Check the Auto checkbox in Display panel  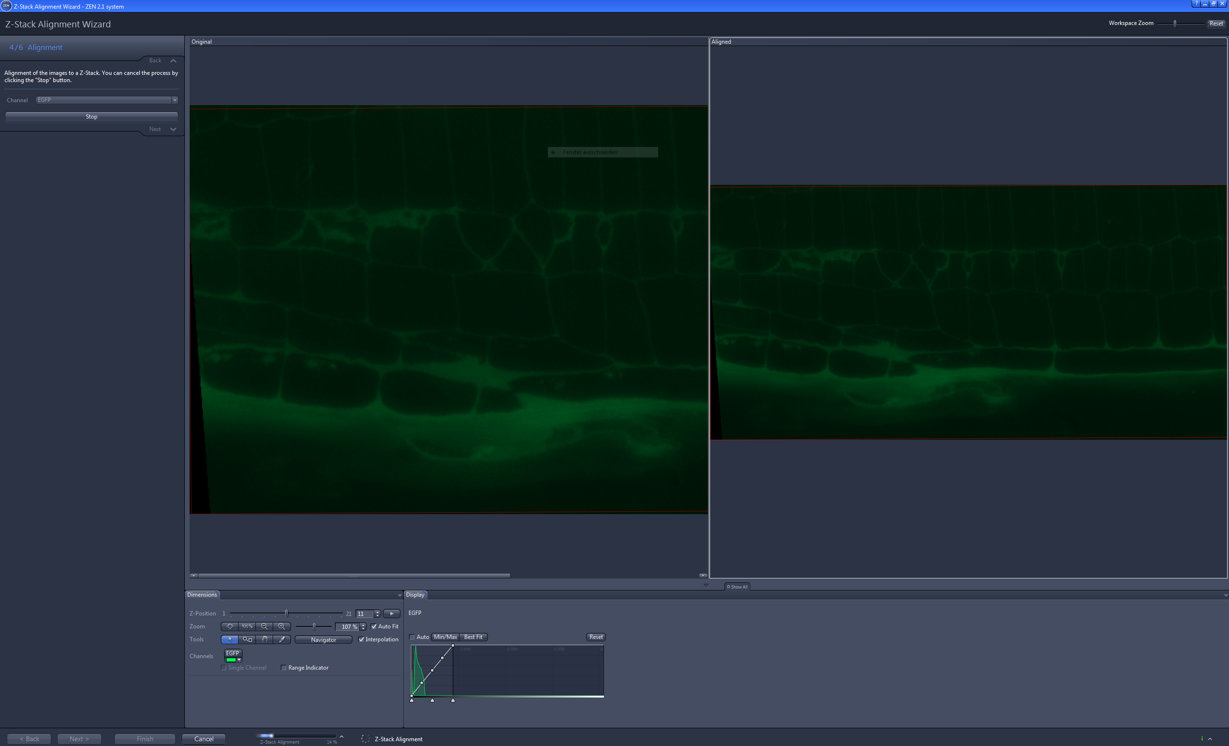pyautogui.click(x=412, y=638)
